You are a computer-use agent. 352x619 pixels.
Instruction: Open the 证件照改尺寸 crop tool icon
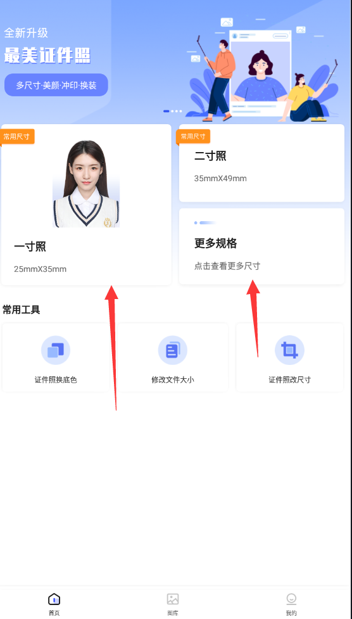[x=290, y=350]
